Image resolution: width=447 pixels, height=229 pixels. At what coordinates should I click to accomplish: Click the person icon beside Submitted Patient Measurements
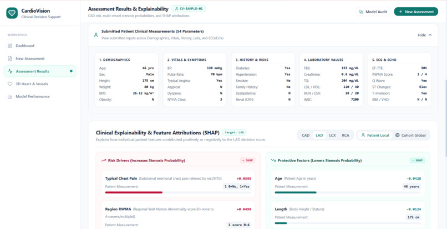tap(96, 35)
